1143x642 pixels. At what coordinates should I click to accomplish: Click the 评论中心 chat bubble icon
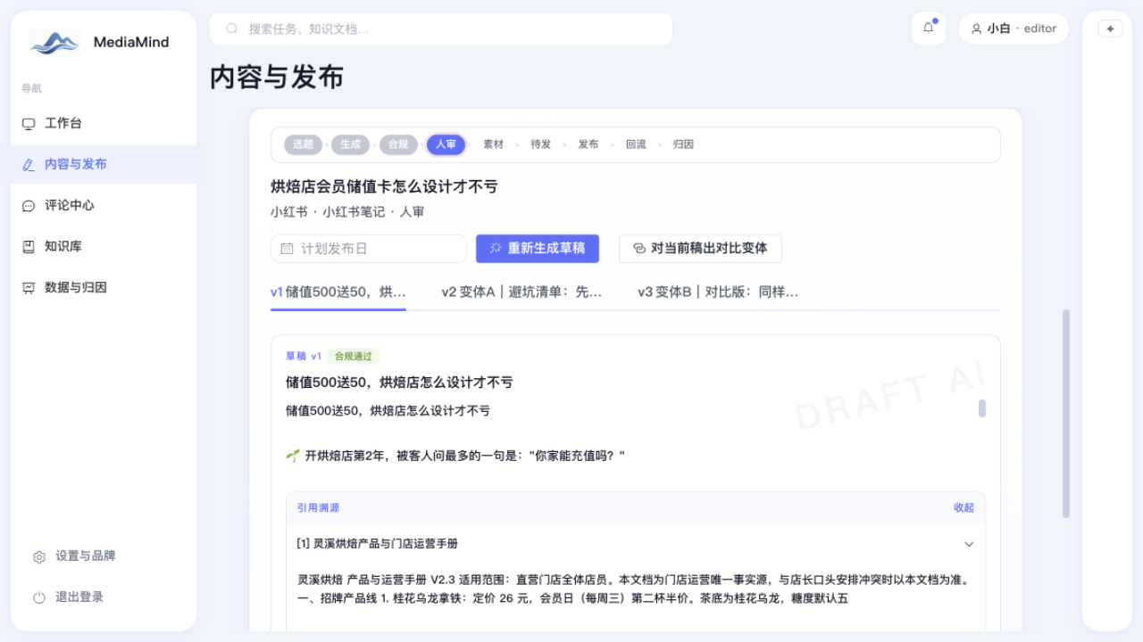(29, 206)
